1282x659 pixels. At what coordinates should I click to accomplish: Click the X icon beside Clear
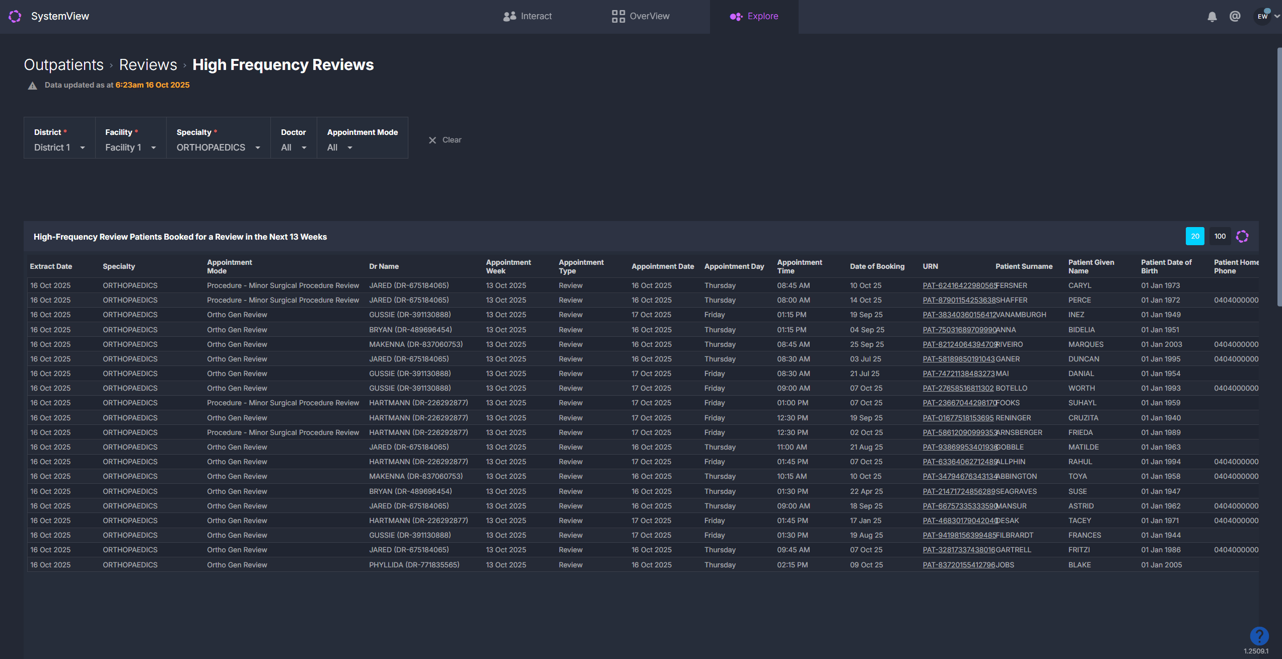click(432, 140)
